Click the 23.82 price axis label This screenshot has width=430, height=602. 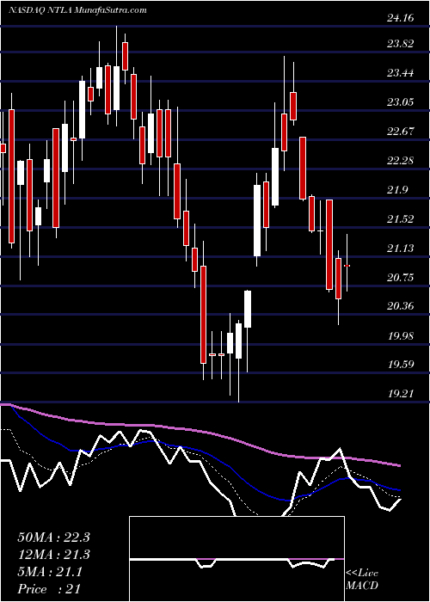[x=401, y=43]
